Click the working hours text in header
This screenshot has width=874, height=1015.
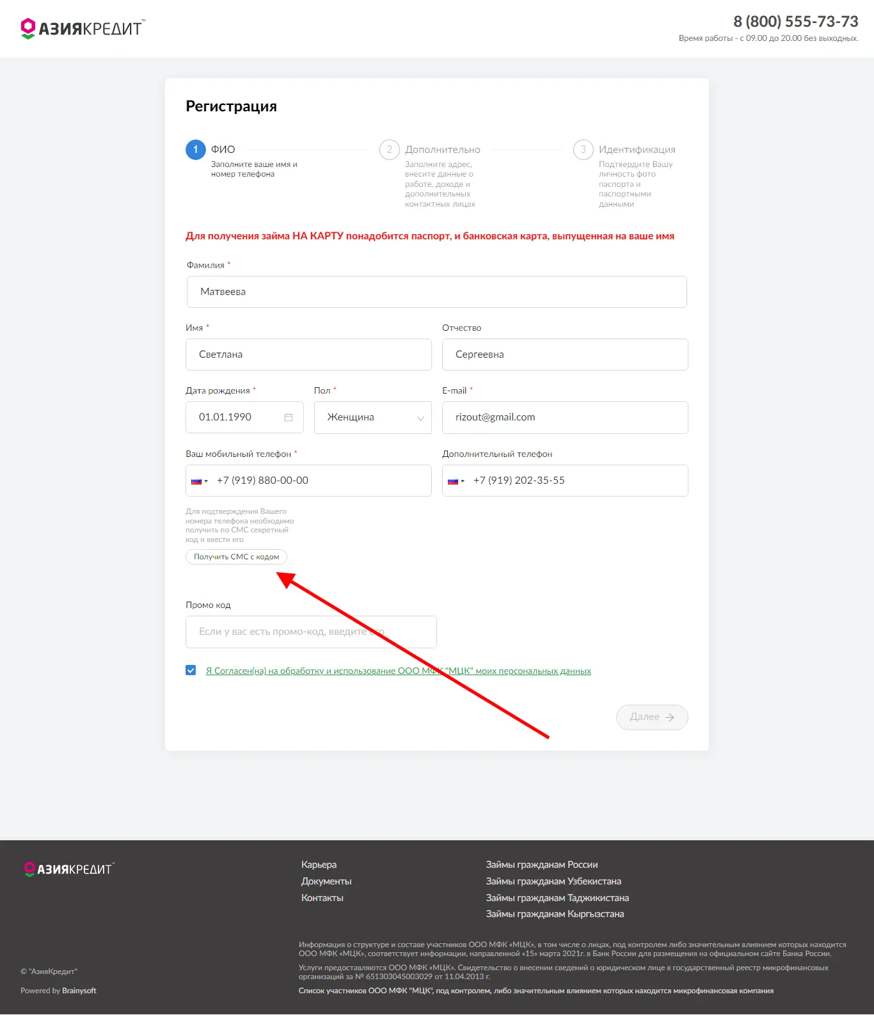[x=768, y=38]
